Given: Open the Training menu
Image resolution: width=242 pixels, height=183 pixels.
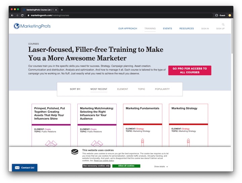Looking at the screenshot, I should point(150,29).
